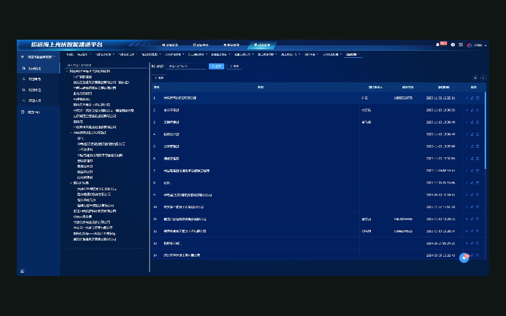The image size is (506, 316).
Task: Click the name search input field
Action: pos(186,66)
